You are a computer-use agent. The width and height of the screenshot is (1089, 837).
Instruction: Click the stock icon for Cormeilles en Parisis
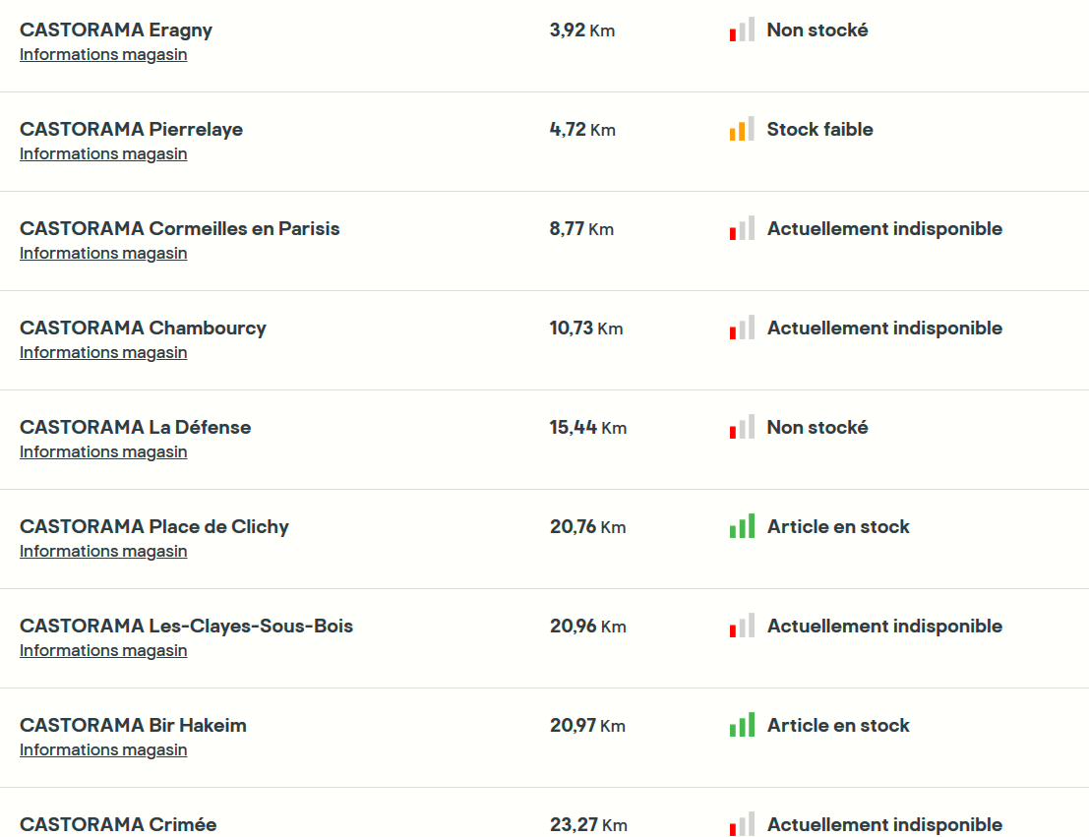pyautogui.click(x=742, y=229)
